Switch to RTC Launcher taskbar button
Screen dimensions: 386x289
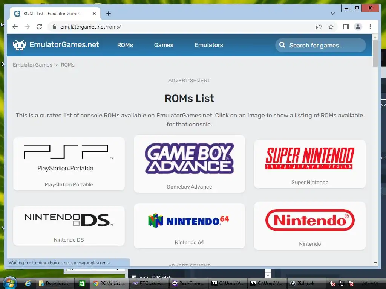[x=149, y=283]
